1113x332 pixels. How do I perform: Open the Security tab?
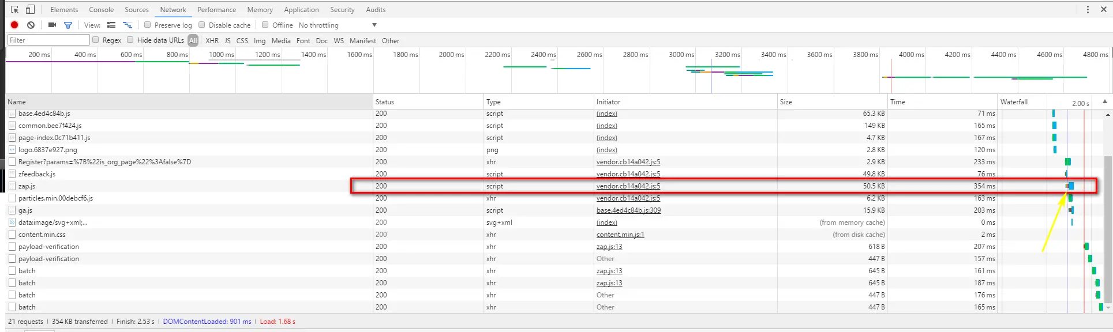pos(342,10)
